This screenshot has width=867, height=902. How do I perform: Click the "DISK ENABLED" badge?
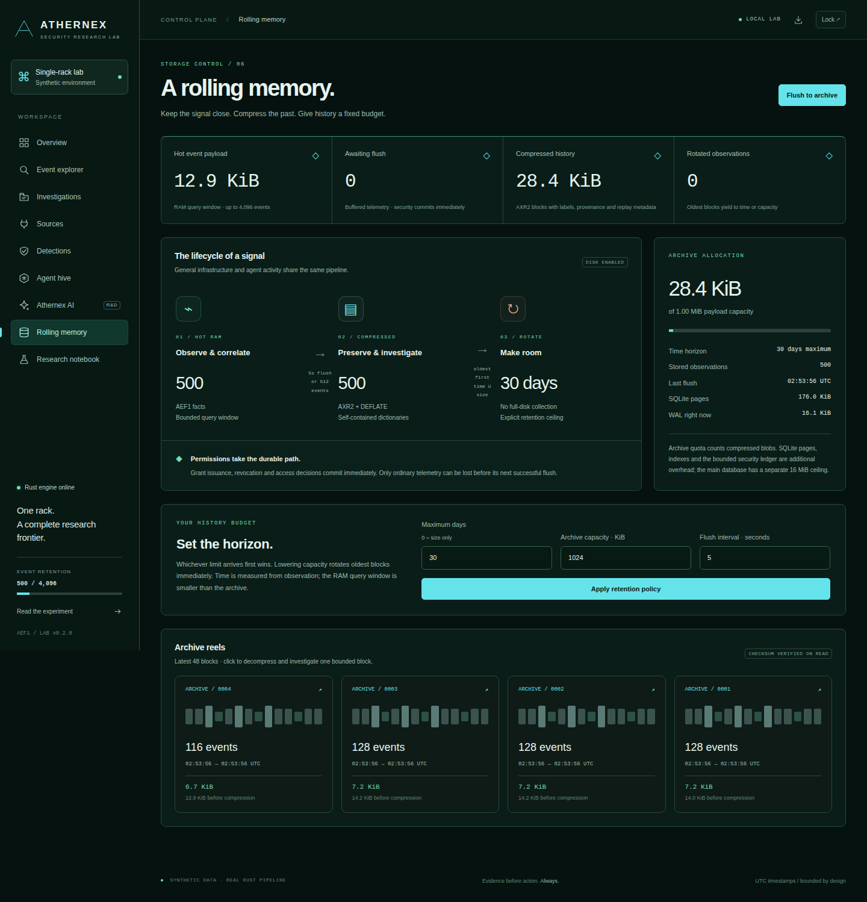coord(605,262)
